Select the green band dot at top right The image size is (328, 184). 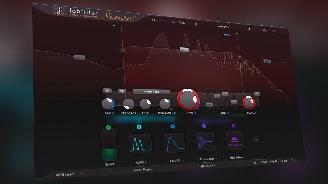[237, 33]
